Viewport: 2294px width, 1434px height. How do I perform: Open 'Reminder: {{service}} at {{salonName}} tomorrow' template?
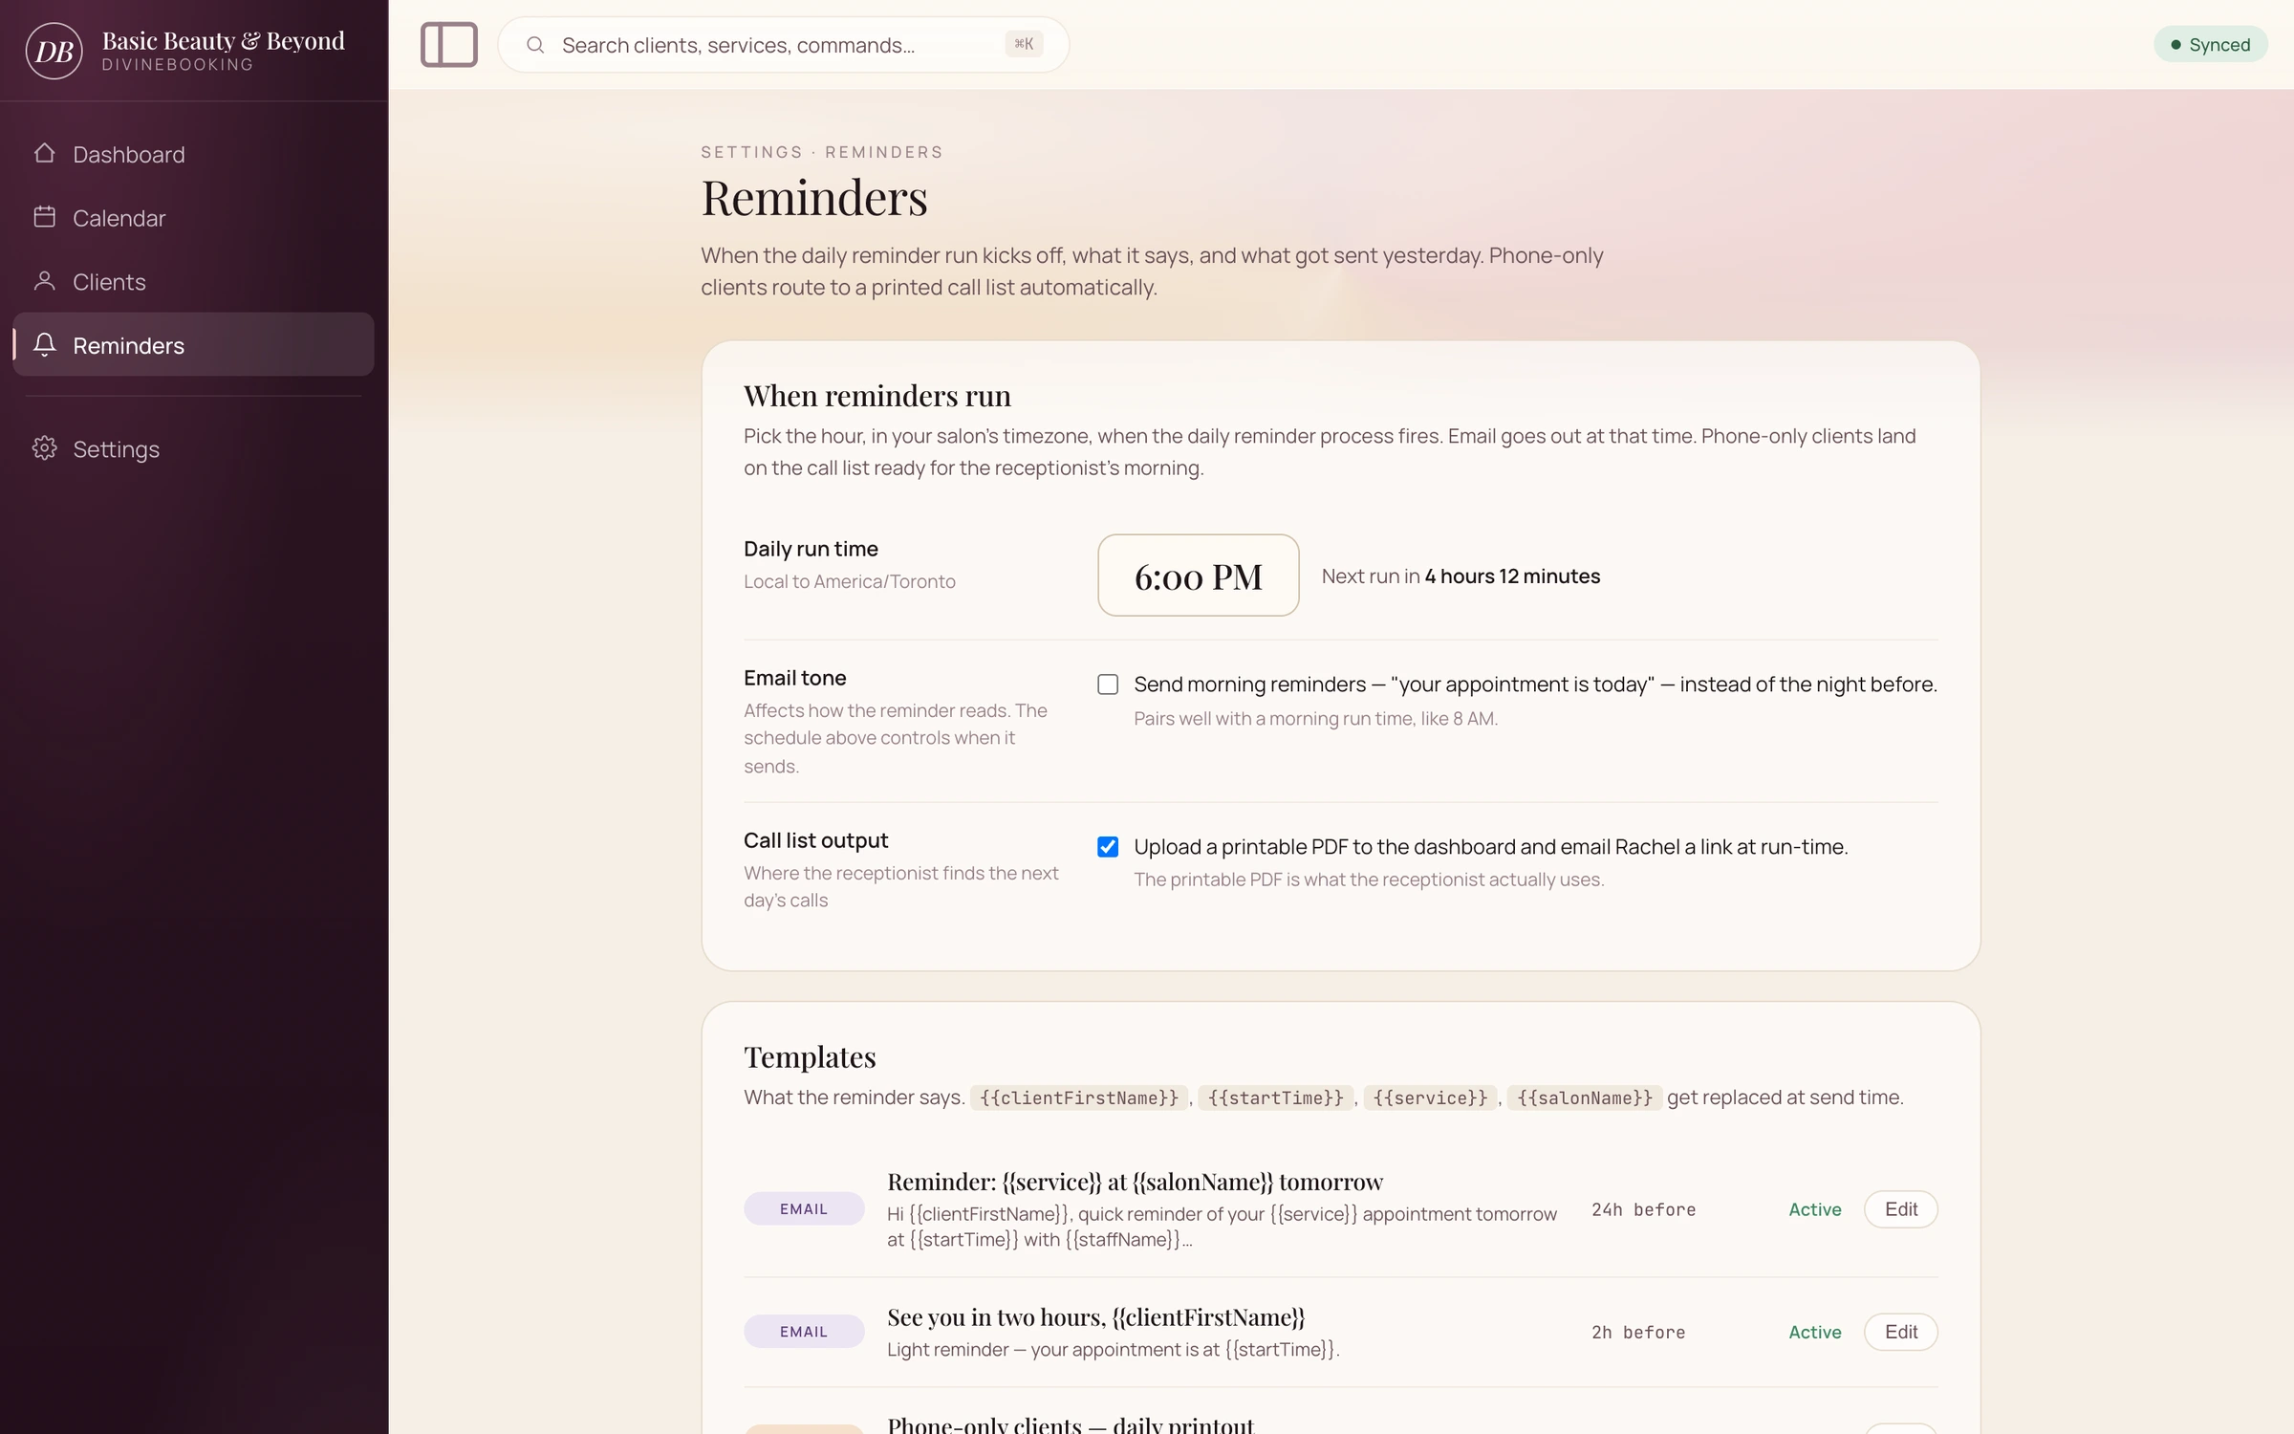(1135, 1182)
